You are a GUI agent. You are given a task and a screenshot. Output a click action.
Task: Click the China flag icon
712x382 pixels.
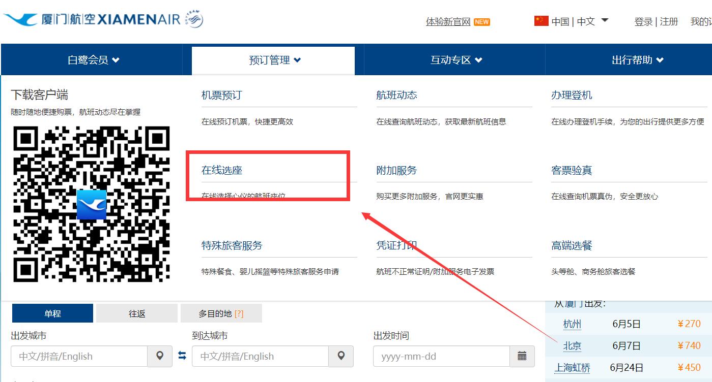[541, 21]
